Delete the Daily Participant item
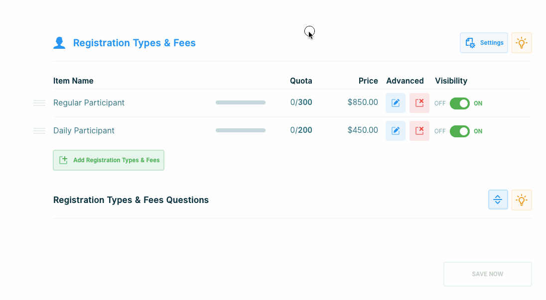 point(419,131)
